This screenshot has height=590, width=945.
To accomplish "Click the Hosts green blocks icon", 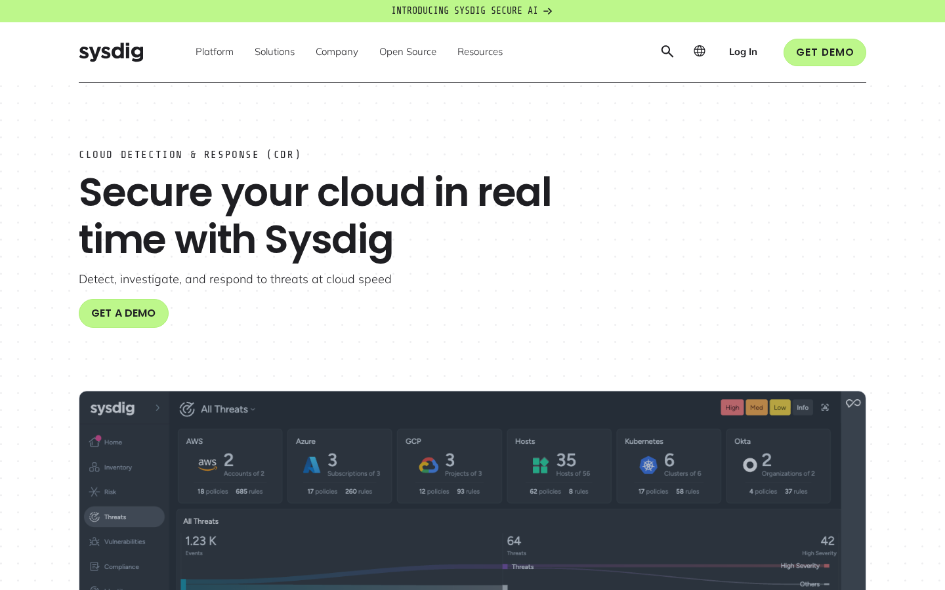I will (x=540, y=465).
